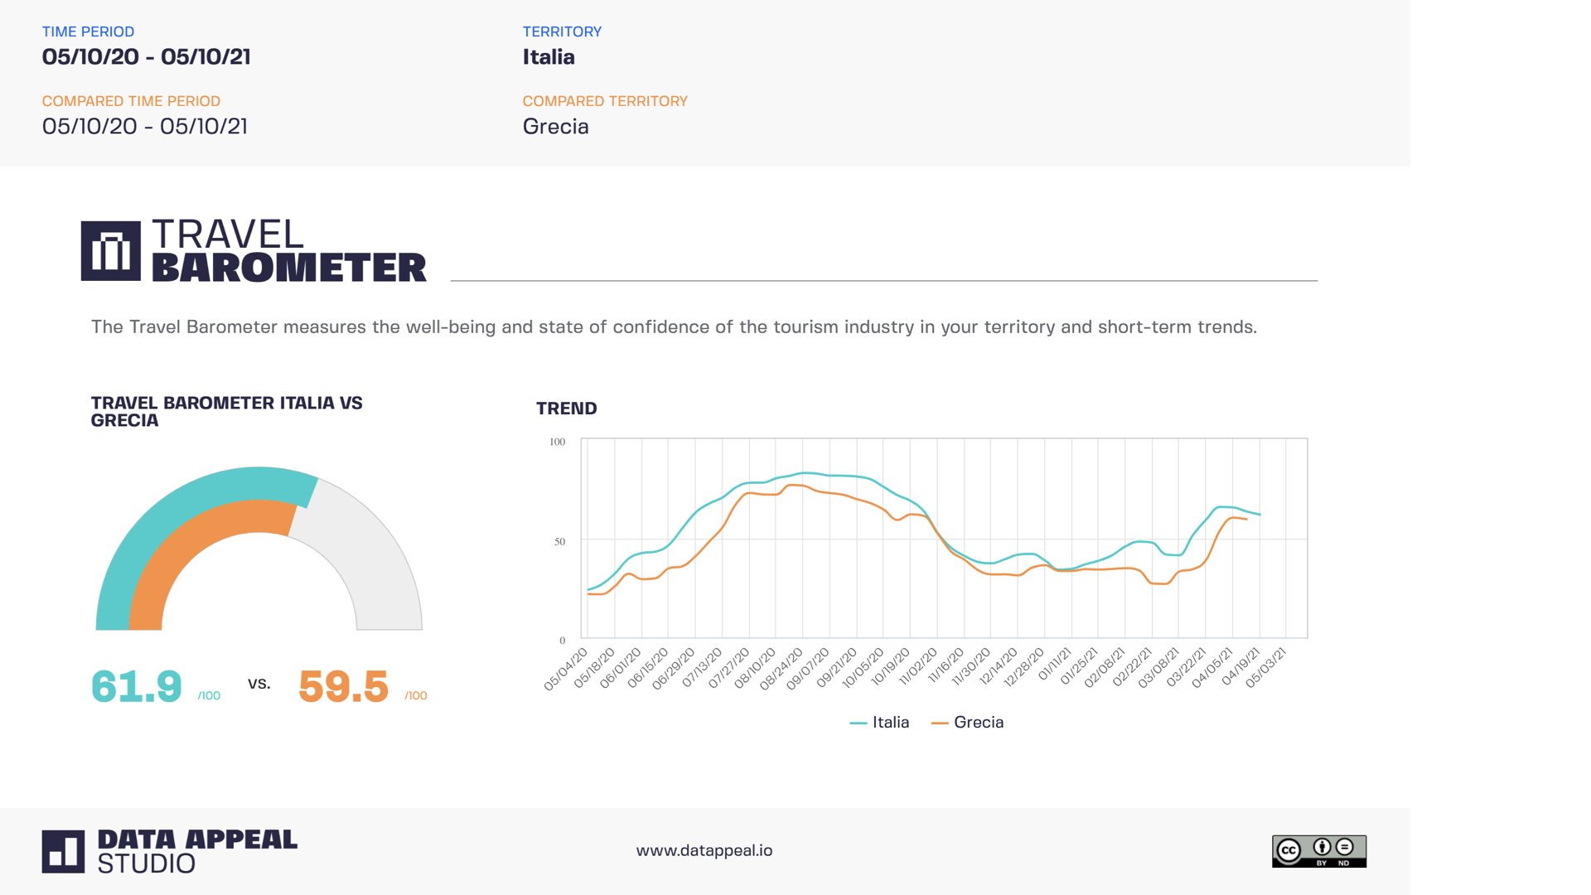
Task: Select the Italia territory value
Action: click(548, 57)
